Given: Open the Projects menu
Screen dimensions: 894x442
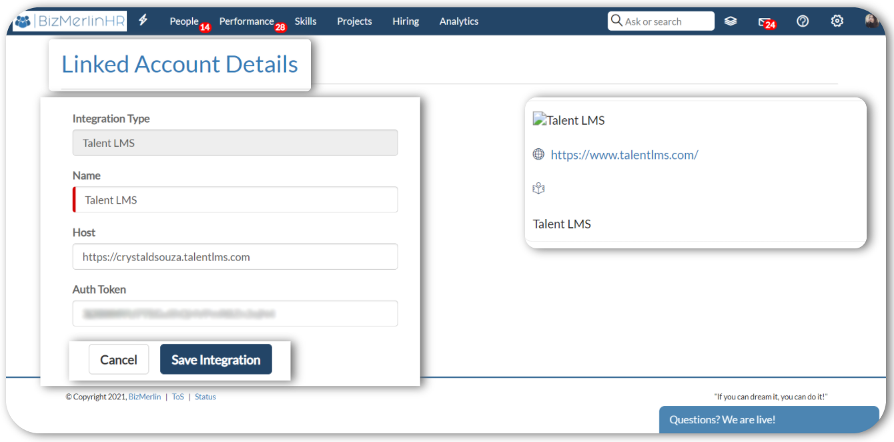Looking at the screenshot, I should [354, 21].
